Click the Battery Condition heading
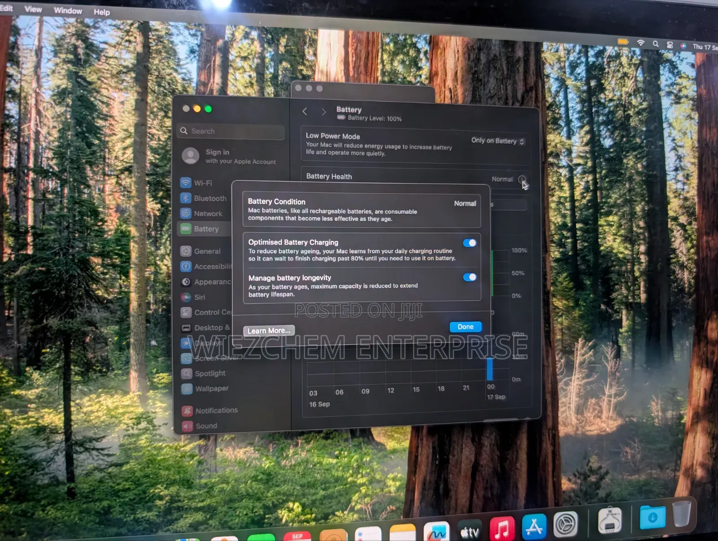Image resolution: width=718 pixels, height=541 pixels. 276,202
